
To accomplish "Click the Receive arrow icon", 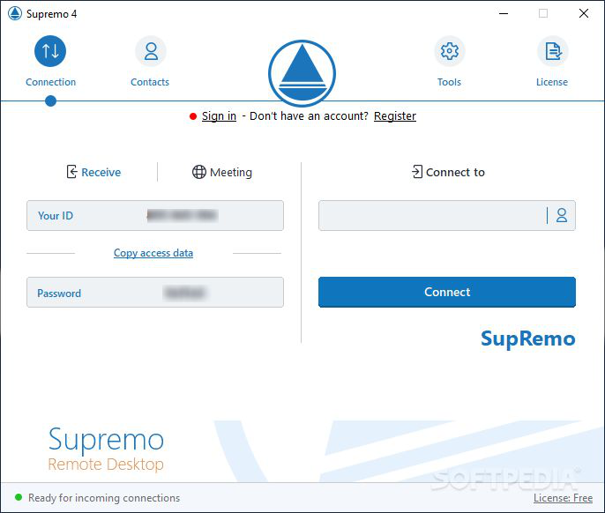I will 71,172.
